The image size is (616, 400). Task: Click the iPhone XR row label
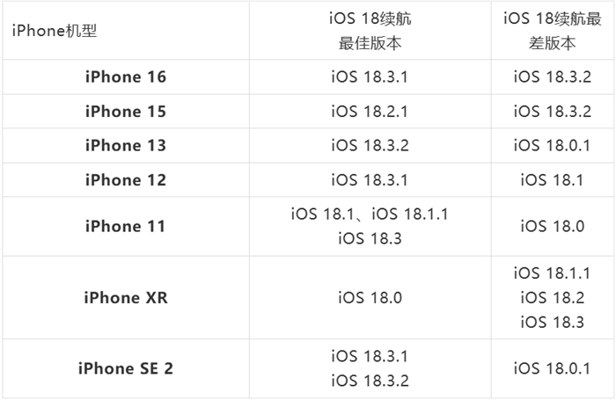pyautogui.click(x=126, y=297)
